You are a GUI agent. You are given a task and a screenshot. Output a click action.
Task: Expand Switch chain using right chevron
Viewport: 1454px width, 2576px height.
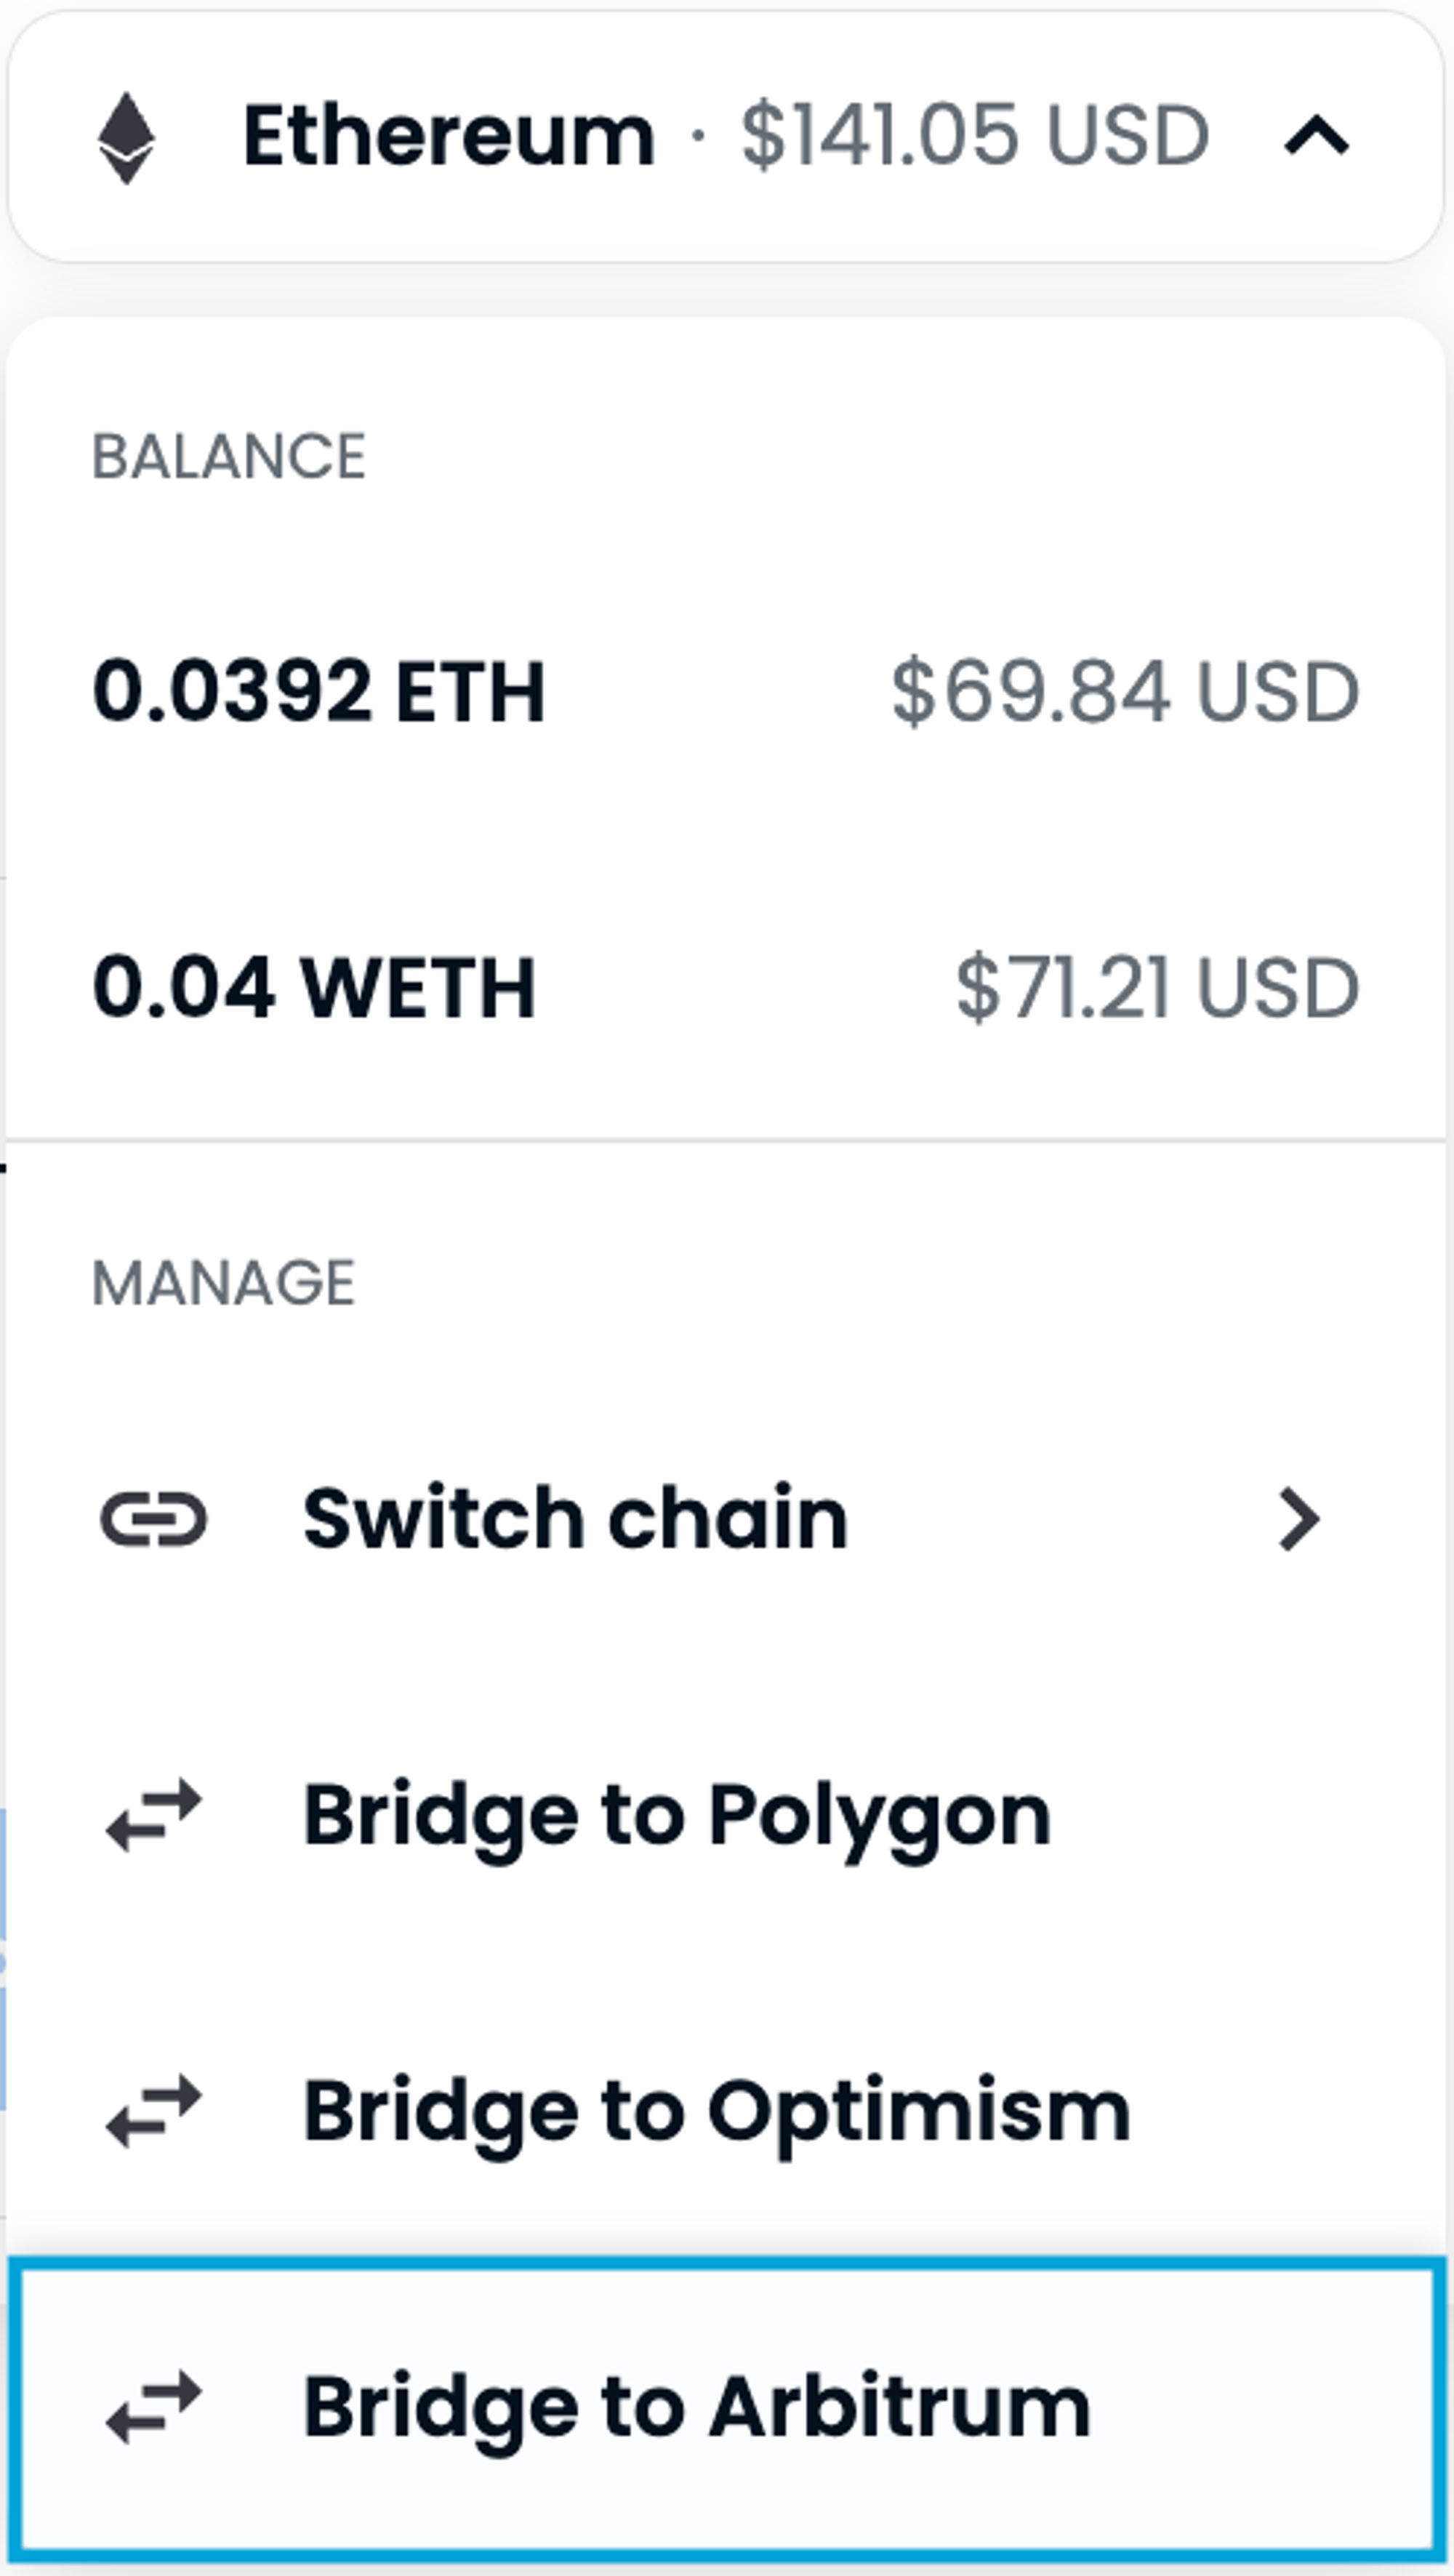point(1299,1519)
